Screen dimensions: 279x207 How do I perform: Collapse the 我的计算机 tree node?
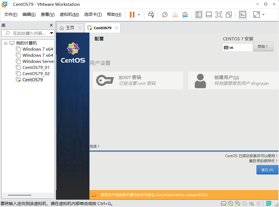(x=6, y=43)
